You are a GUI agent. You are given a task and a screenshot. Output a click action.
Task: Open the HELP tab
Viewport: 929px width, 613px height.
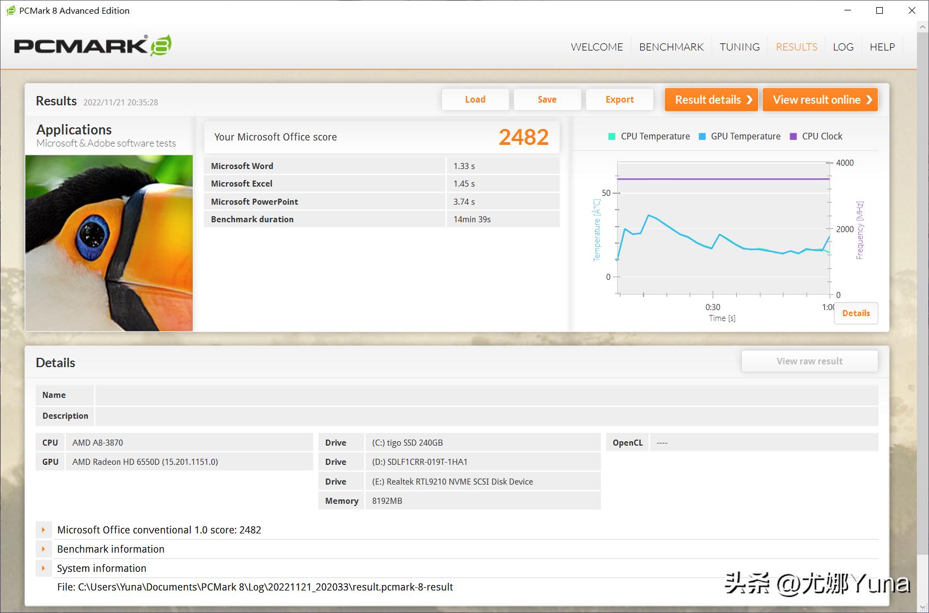click(882, 47)
